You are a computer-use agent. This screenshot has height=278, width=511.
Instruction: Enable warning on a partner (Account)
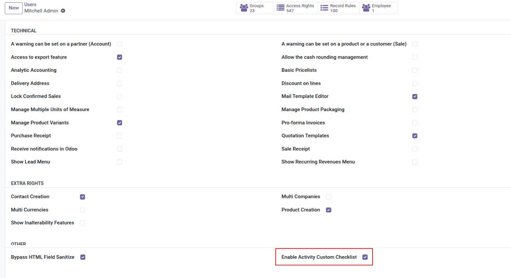119,44
